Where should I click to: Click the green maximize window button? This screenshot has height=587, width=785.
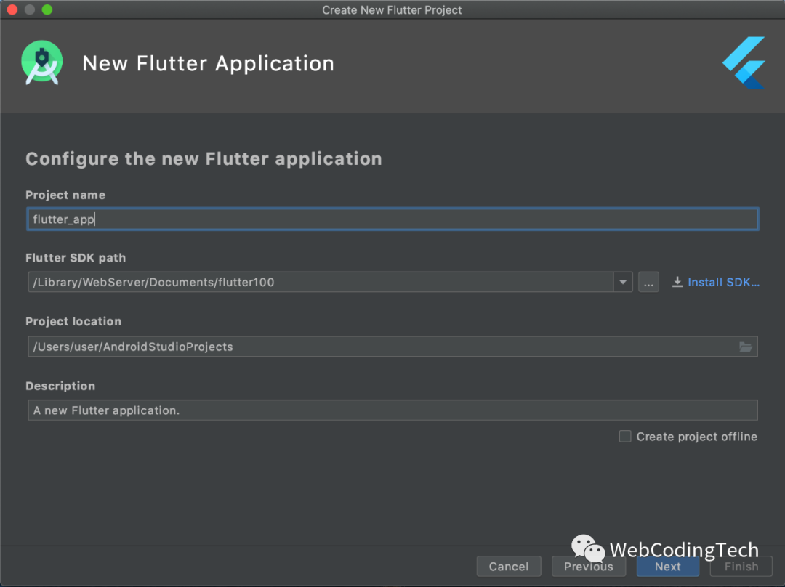pos(47,9)
